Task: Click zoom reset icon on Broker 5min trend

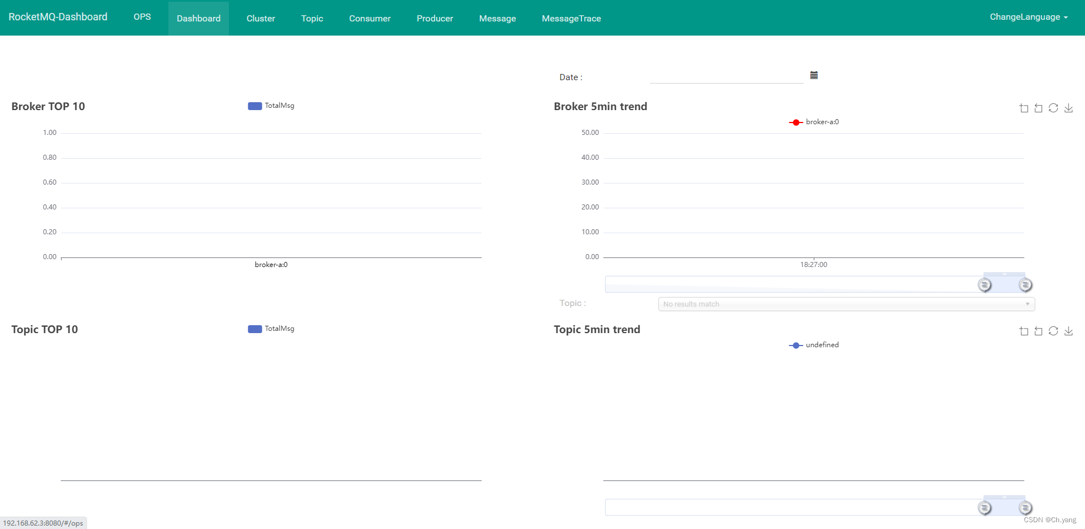Action: click(x=1038, y=108)
